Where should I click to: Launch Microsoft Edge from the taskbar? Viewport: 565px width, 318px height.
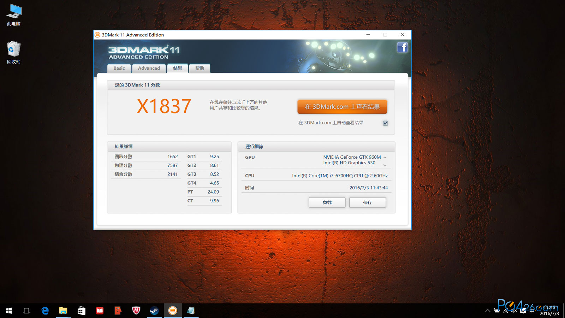point(45,311)
